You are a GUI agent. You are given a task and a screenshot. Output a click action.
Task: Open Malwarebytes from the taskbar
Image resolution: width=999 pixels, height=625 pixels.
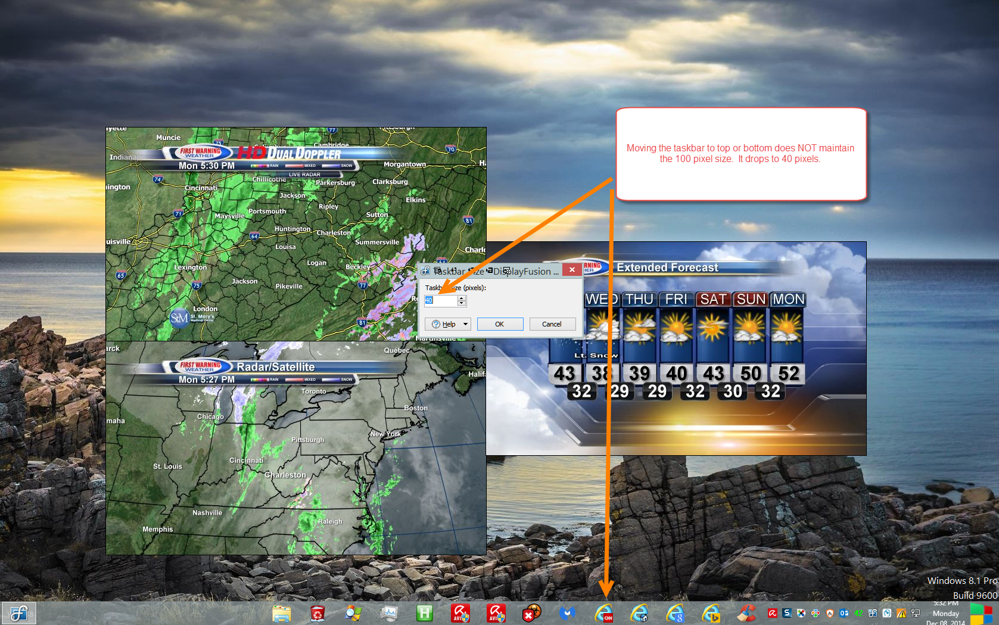pyautogui.click(x=567, y=613)
